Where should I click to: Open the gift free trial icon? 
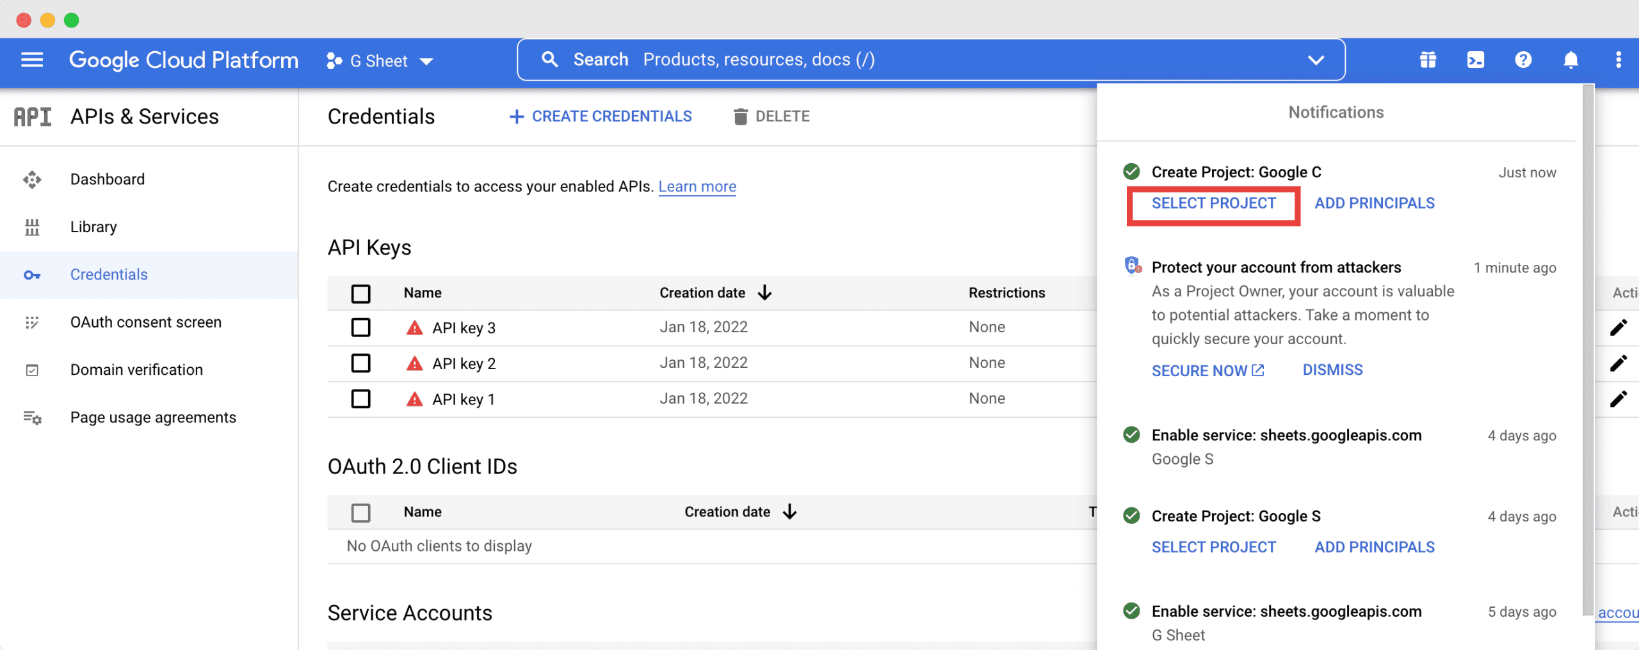[1428, 60]
